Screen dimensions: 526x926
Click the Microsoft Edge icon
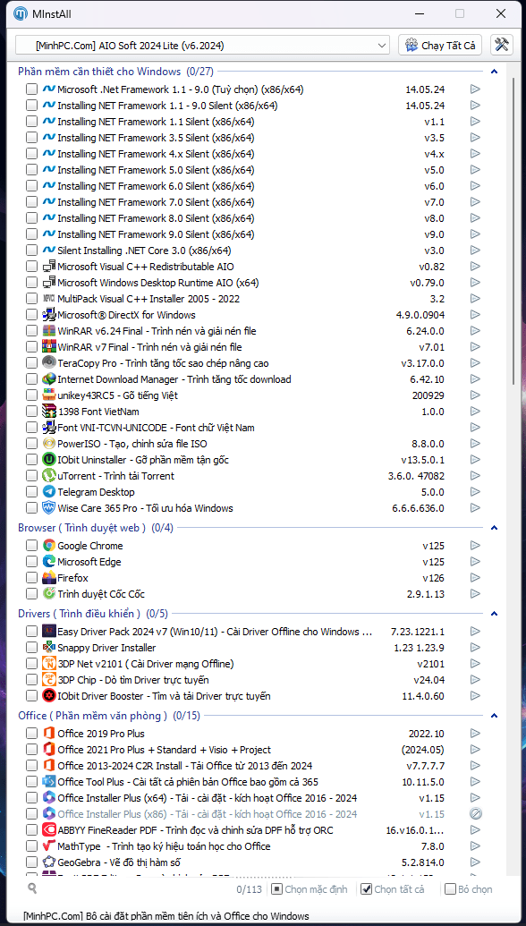tap(49, 562)
